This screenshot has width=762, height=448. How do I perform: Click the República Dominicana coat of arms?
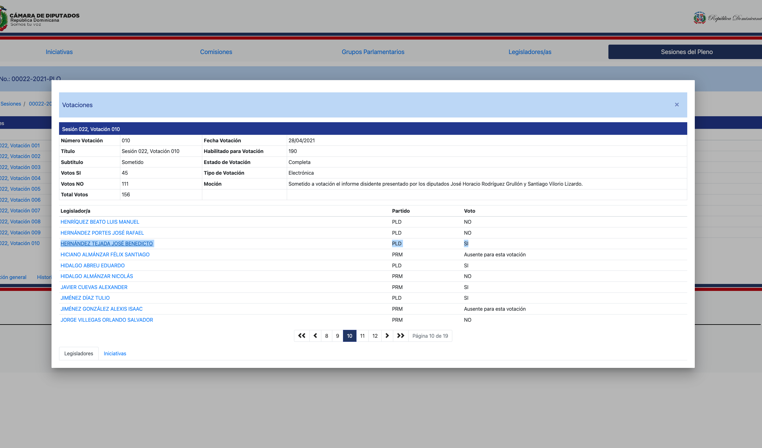click(x=699, y=18)
